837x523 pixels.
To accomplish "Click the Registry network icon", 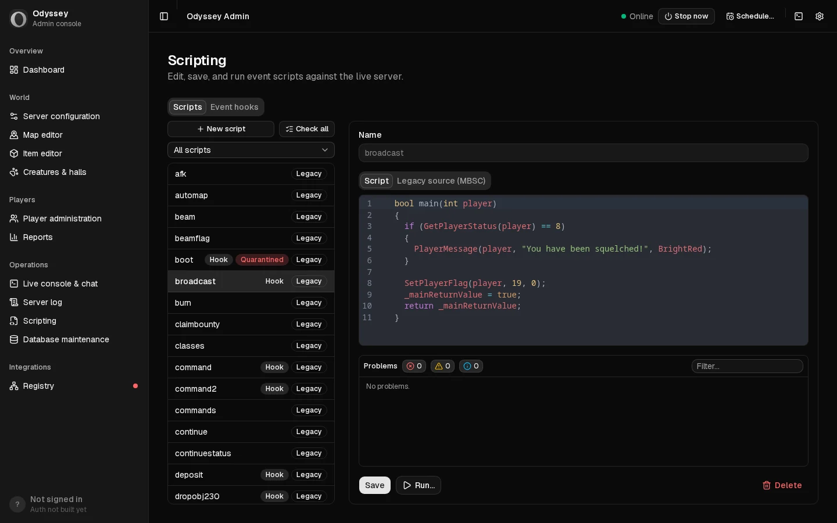I will click(14, 386).
